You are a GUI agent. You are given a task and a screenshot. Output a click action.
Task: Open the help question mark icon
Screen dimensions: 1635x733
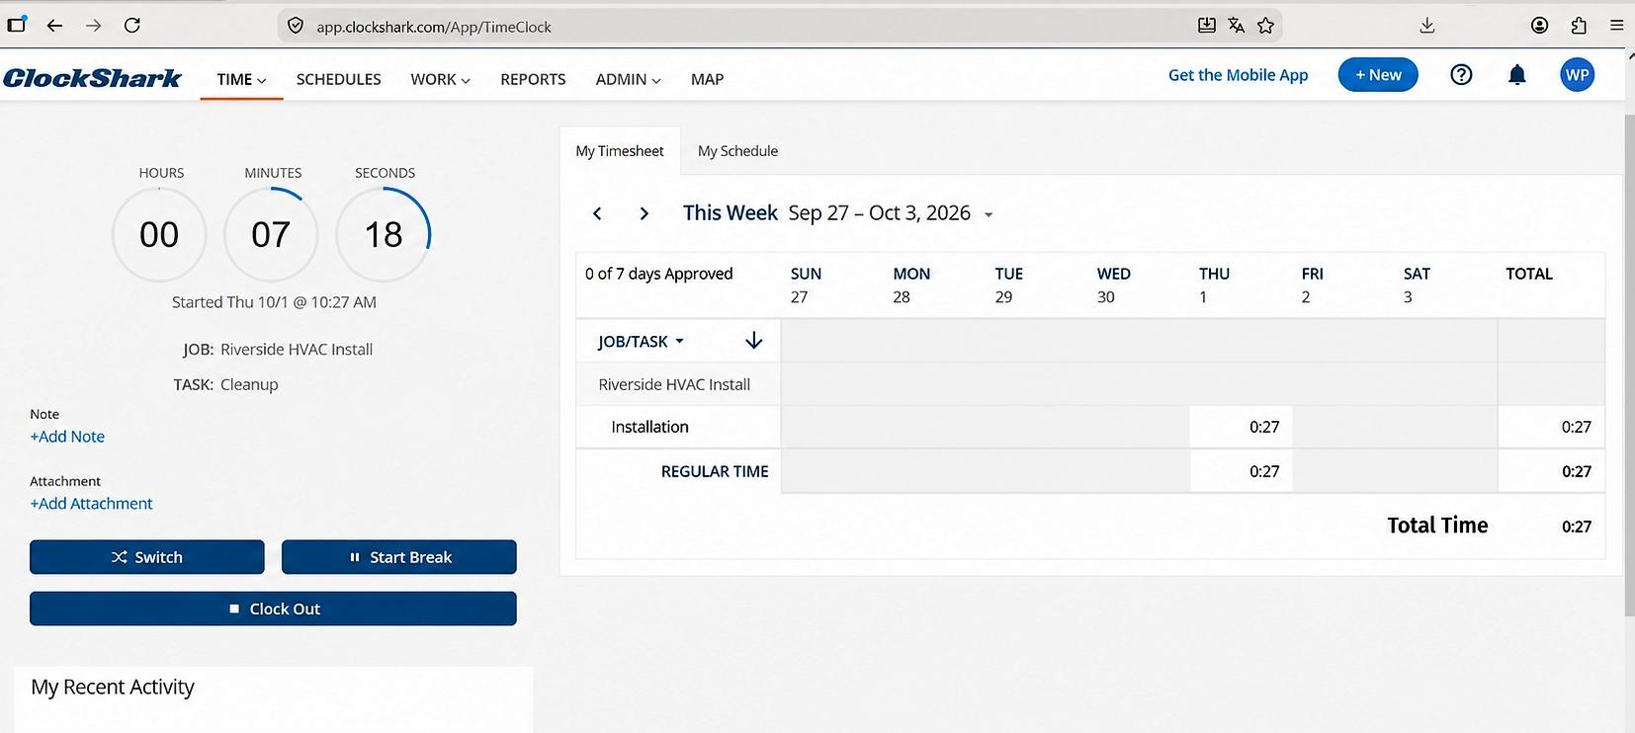point(1461,75)
